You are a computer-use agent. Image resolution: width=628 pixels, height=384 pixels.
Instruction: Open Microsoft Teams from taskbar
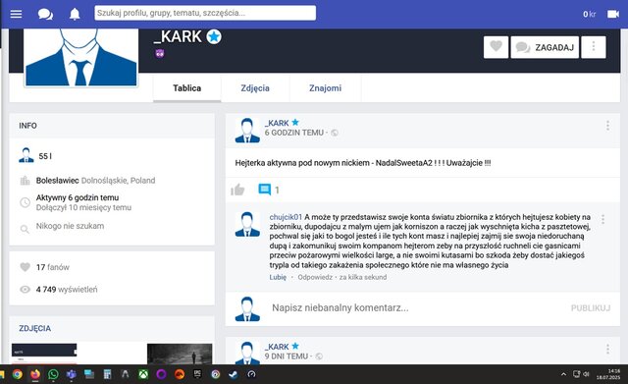[x=72, y=374]
